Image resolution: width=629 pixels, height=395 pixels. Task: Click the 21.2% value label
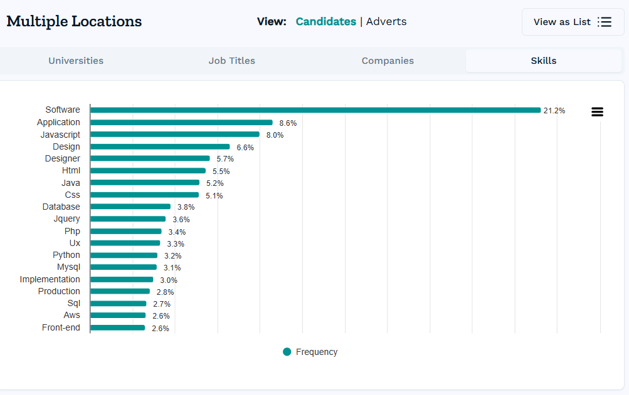553,110
